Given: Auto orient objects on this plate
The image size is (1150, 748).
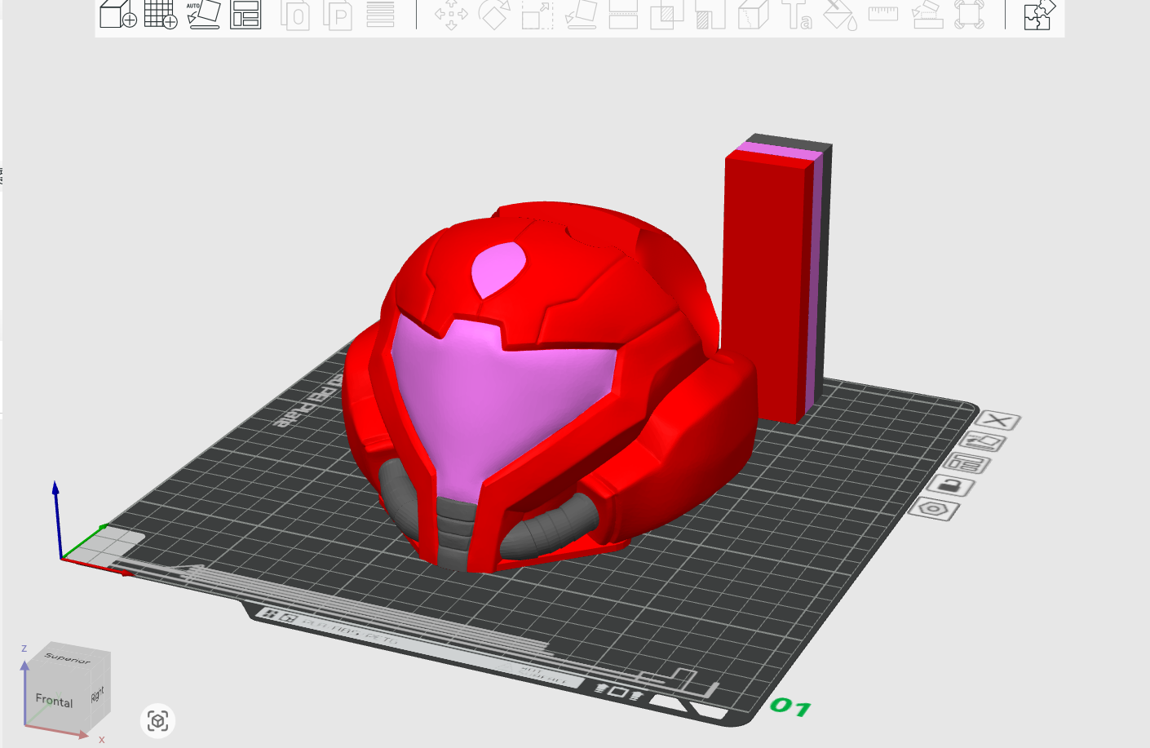Looking at the screenshot, I should click(x=983, y=442).
